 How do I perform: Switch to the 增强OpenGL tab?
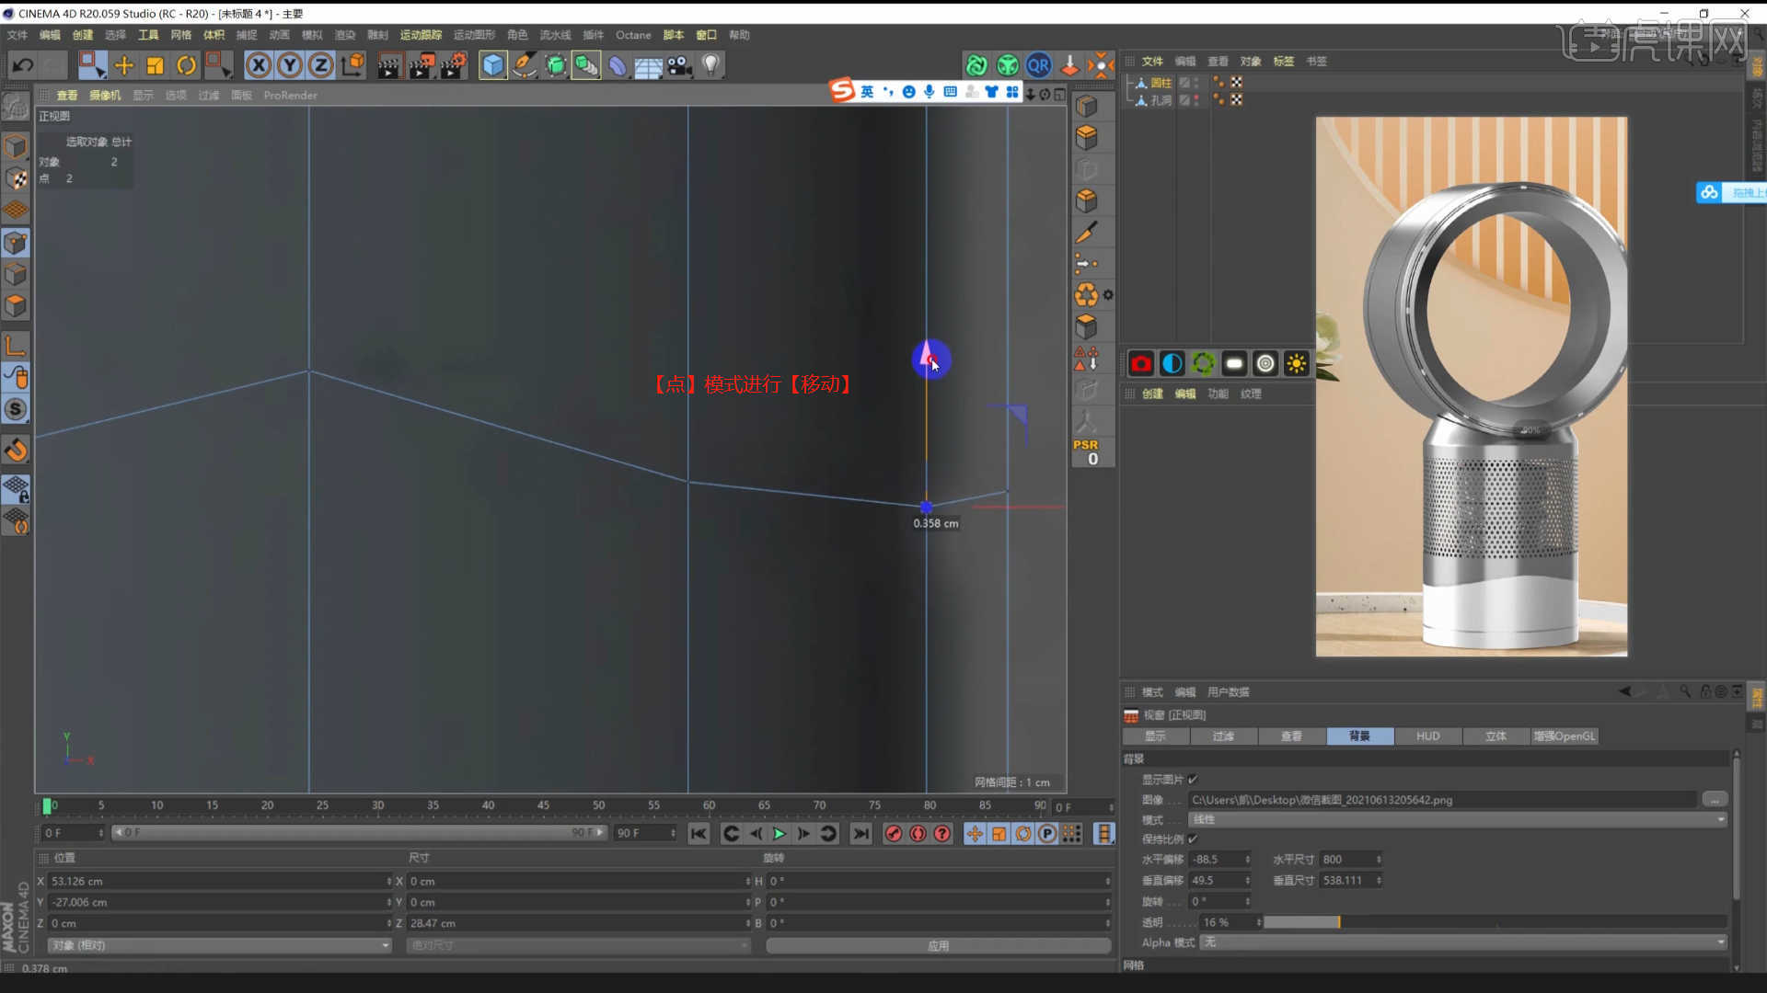pos(1564,736)
